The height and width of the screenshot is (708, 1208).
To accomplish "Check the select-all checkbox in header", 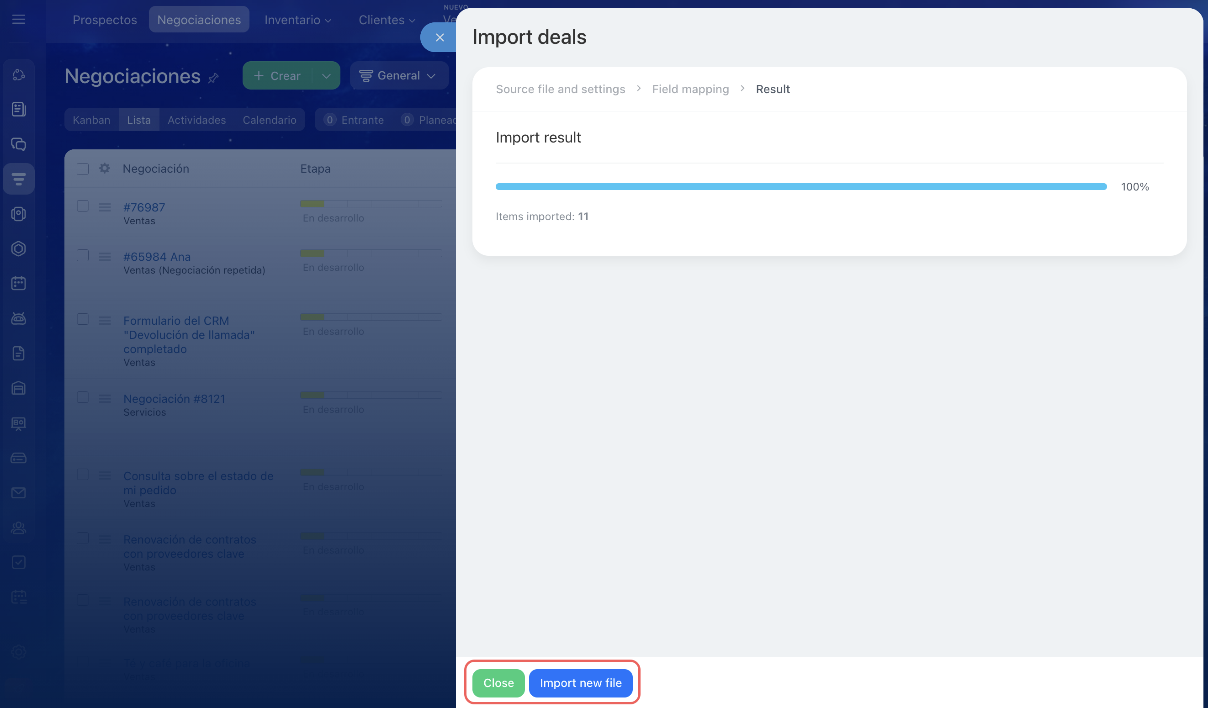I will tap(83, 169).
